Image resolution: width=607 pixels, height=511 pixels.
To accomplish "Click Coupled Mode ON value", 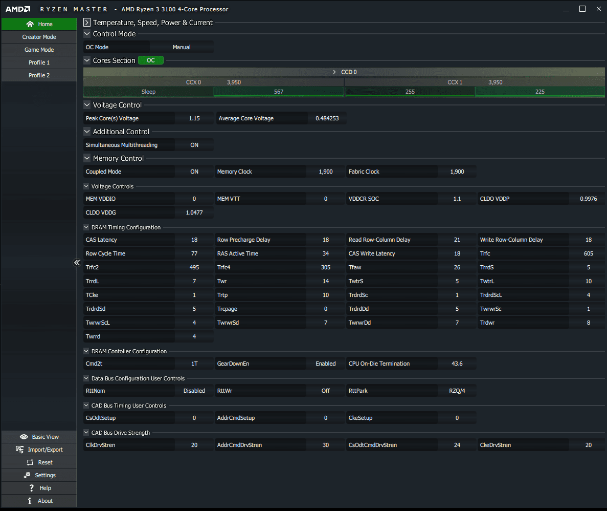I will click(194, 172).
